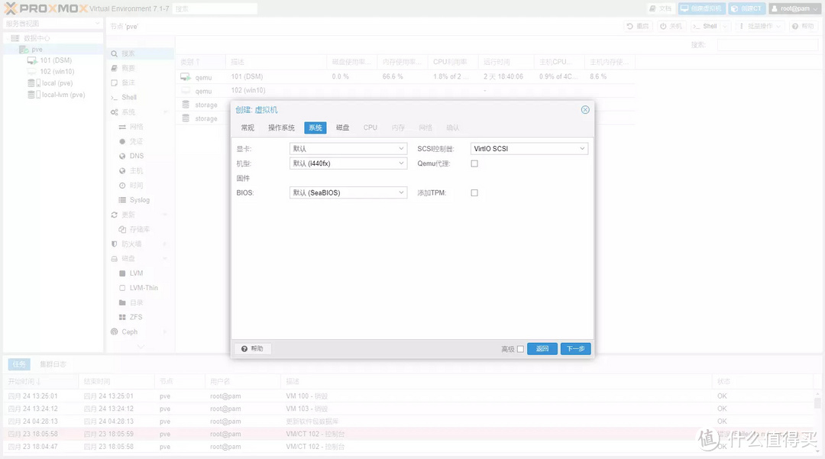825x459 pixels.
Task: Click the node panel 搜索 filter field
Action: pyautogui.click(x=768, y=45)
